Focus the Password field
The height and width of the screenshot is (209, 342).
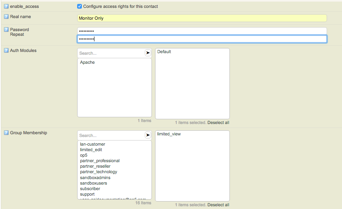[x=202, y=31]
